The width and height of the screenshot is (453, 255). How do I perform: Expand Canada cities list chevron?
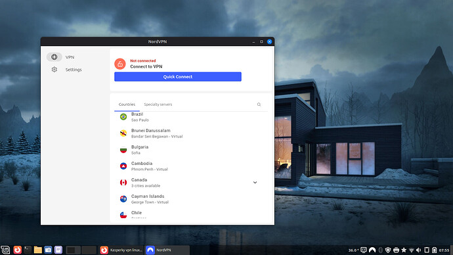tap(255, 183)
